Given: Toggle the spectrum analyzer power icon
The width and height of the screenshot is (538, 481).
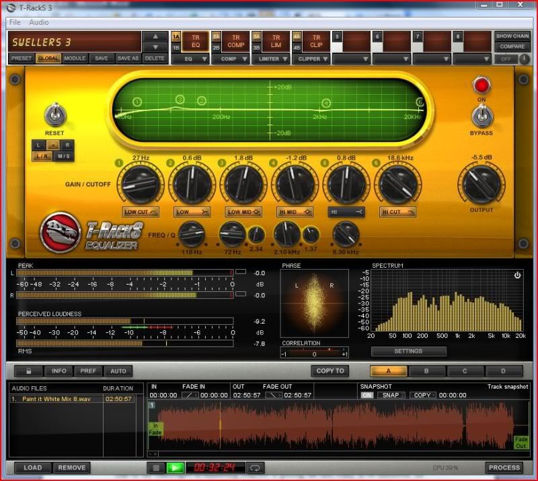Looking at the screenshot, I should [x=517, y=275].
